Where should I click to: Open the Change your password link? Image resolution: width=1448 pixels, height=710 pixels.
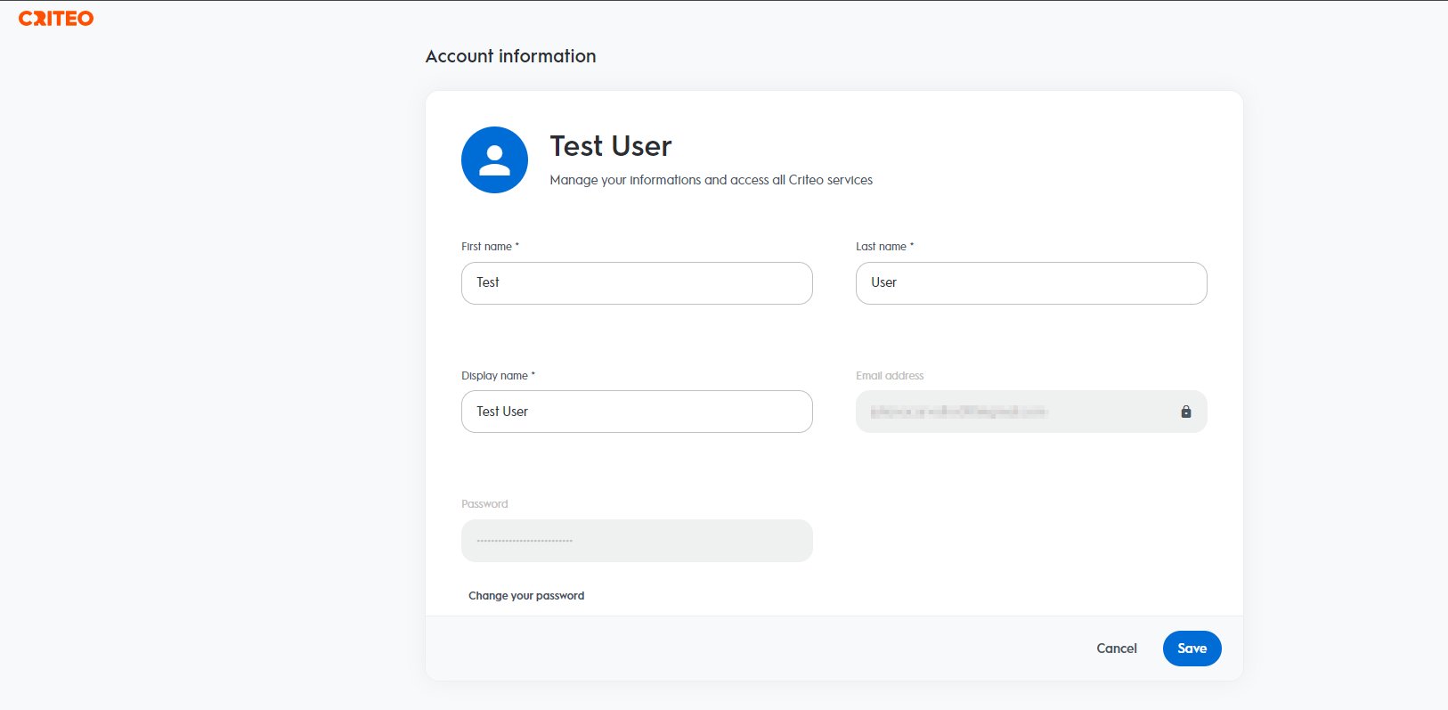(x=526, y=596)
